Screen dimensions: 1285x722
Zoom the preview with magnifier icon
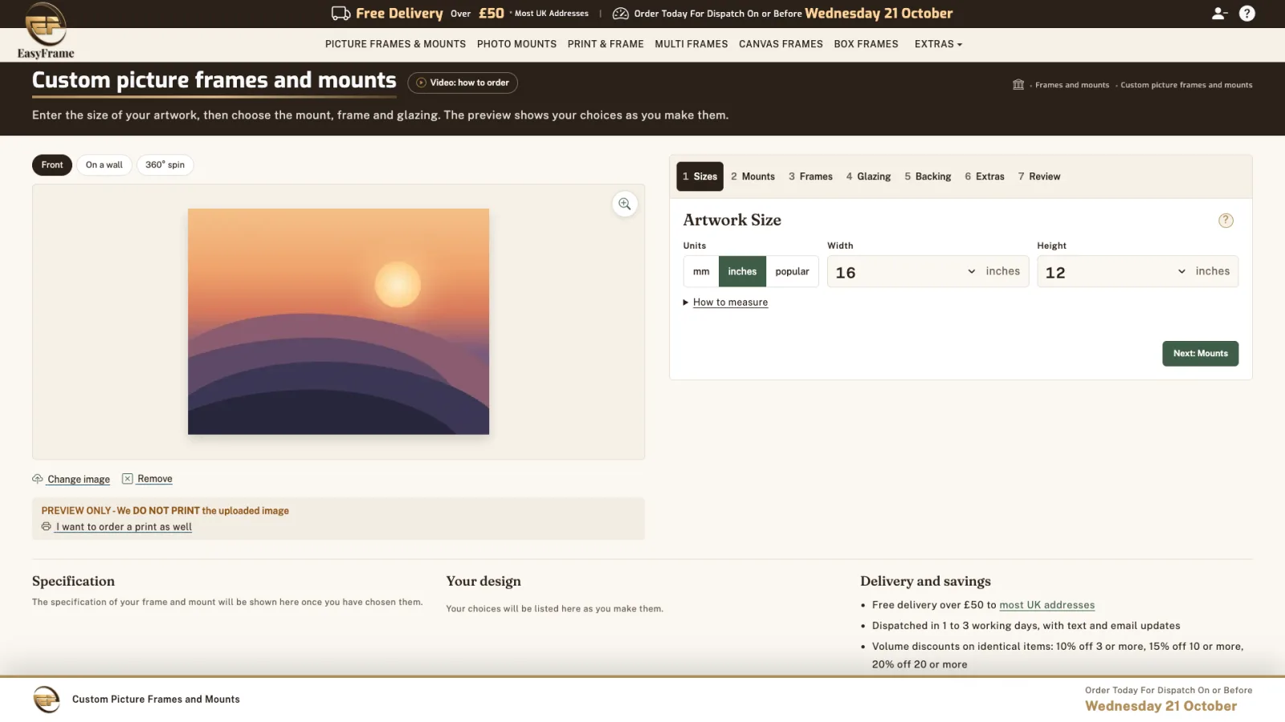(625, 205)
